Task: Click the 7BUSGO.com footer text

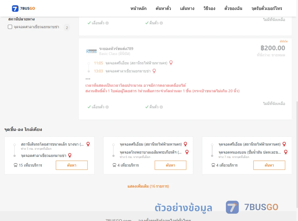Action: [118, 220]
